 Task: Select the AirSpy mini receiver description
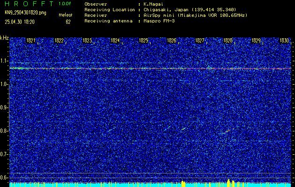196,15
